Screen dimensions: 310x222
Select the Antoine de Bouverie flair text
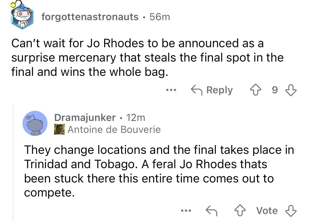pyautogui.click(x=114, y=130)
